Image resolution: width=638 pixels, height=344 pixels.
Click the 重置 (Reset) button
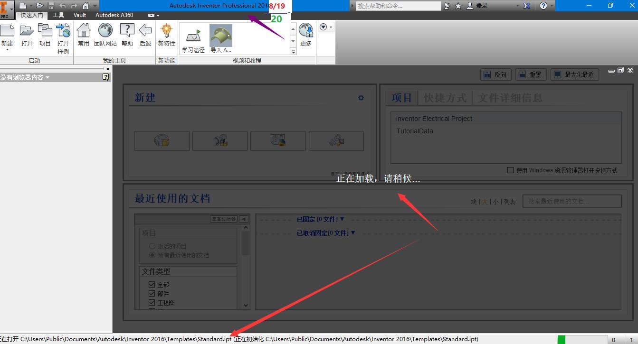tap(531, 74)
